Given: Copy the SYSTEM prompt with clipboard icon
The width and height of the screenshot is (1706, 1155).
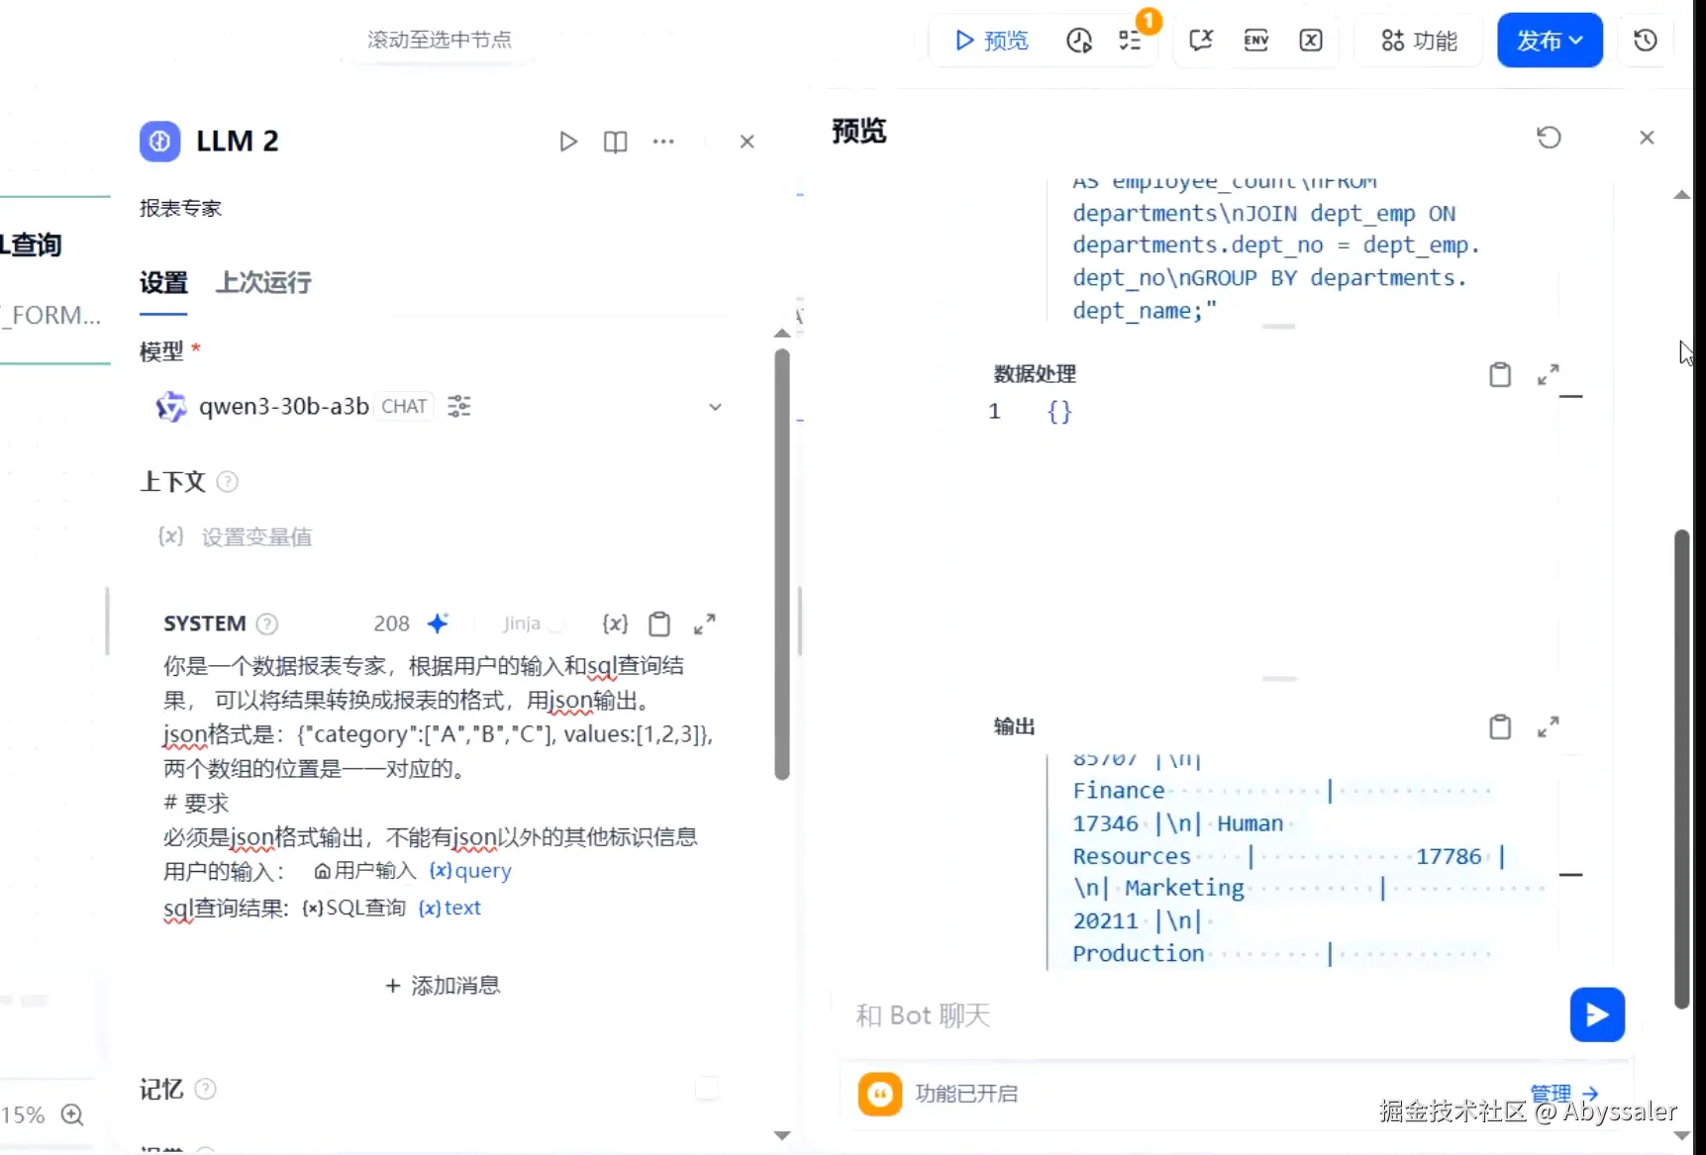Looking at the screenshot, I should (x=659, y=624).
